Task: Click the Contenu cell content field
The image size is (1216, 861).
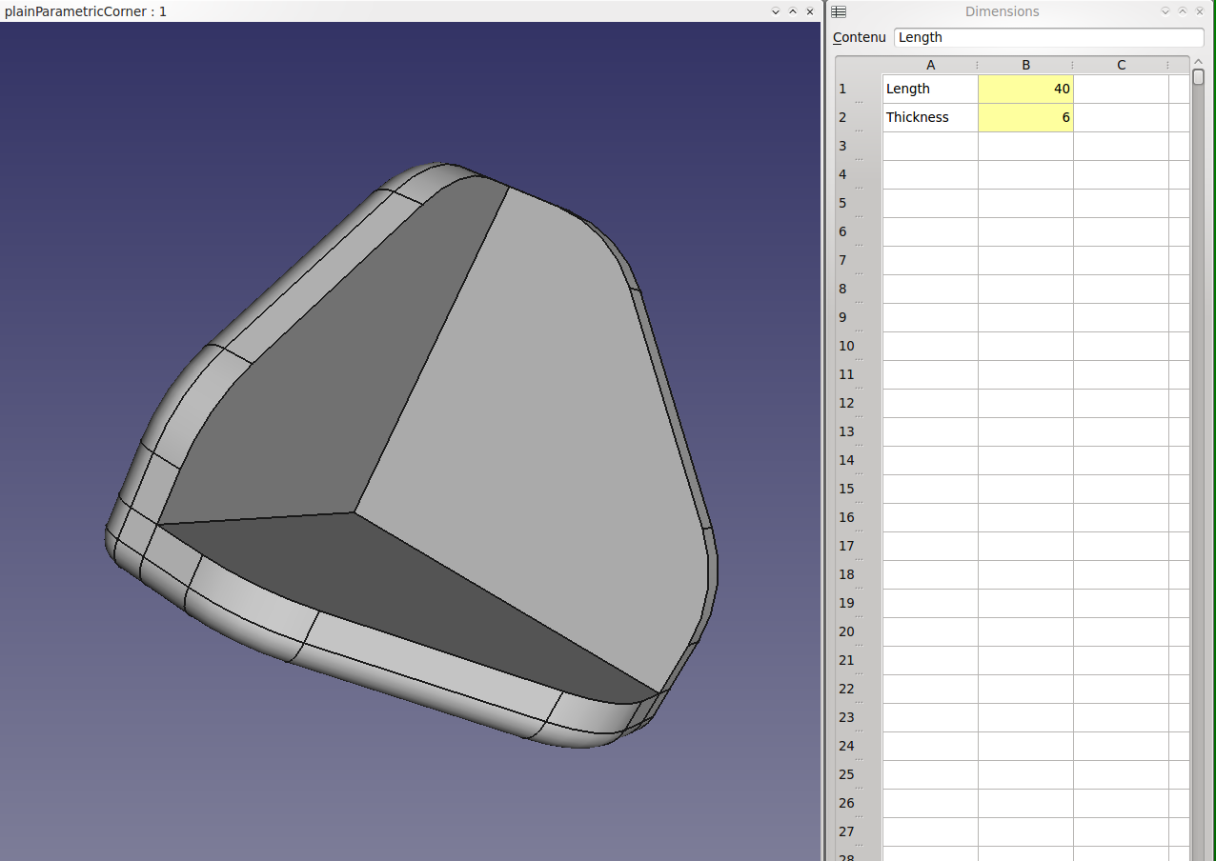Action: point(1048,37)
